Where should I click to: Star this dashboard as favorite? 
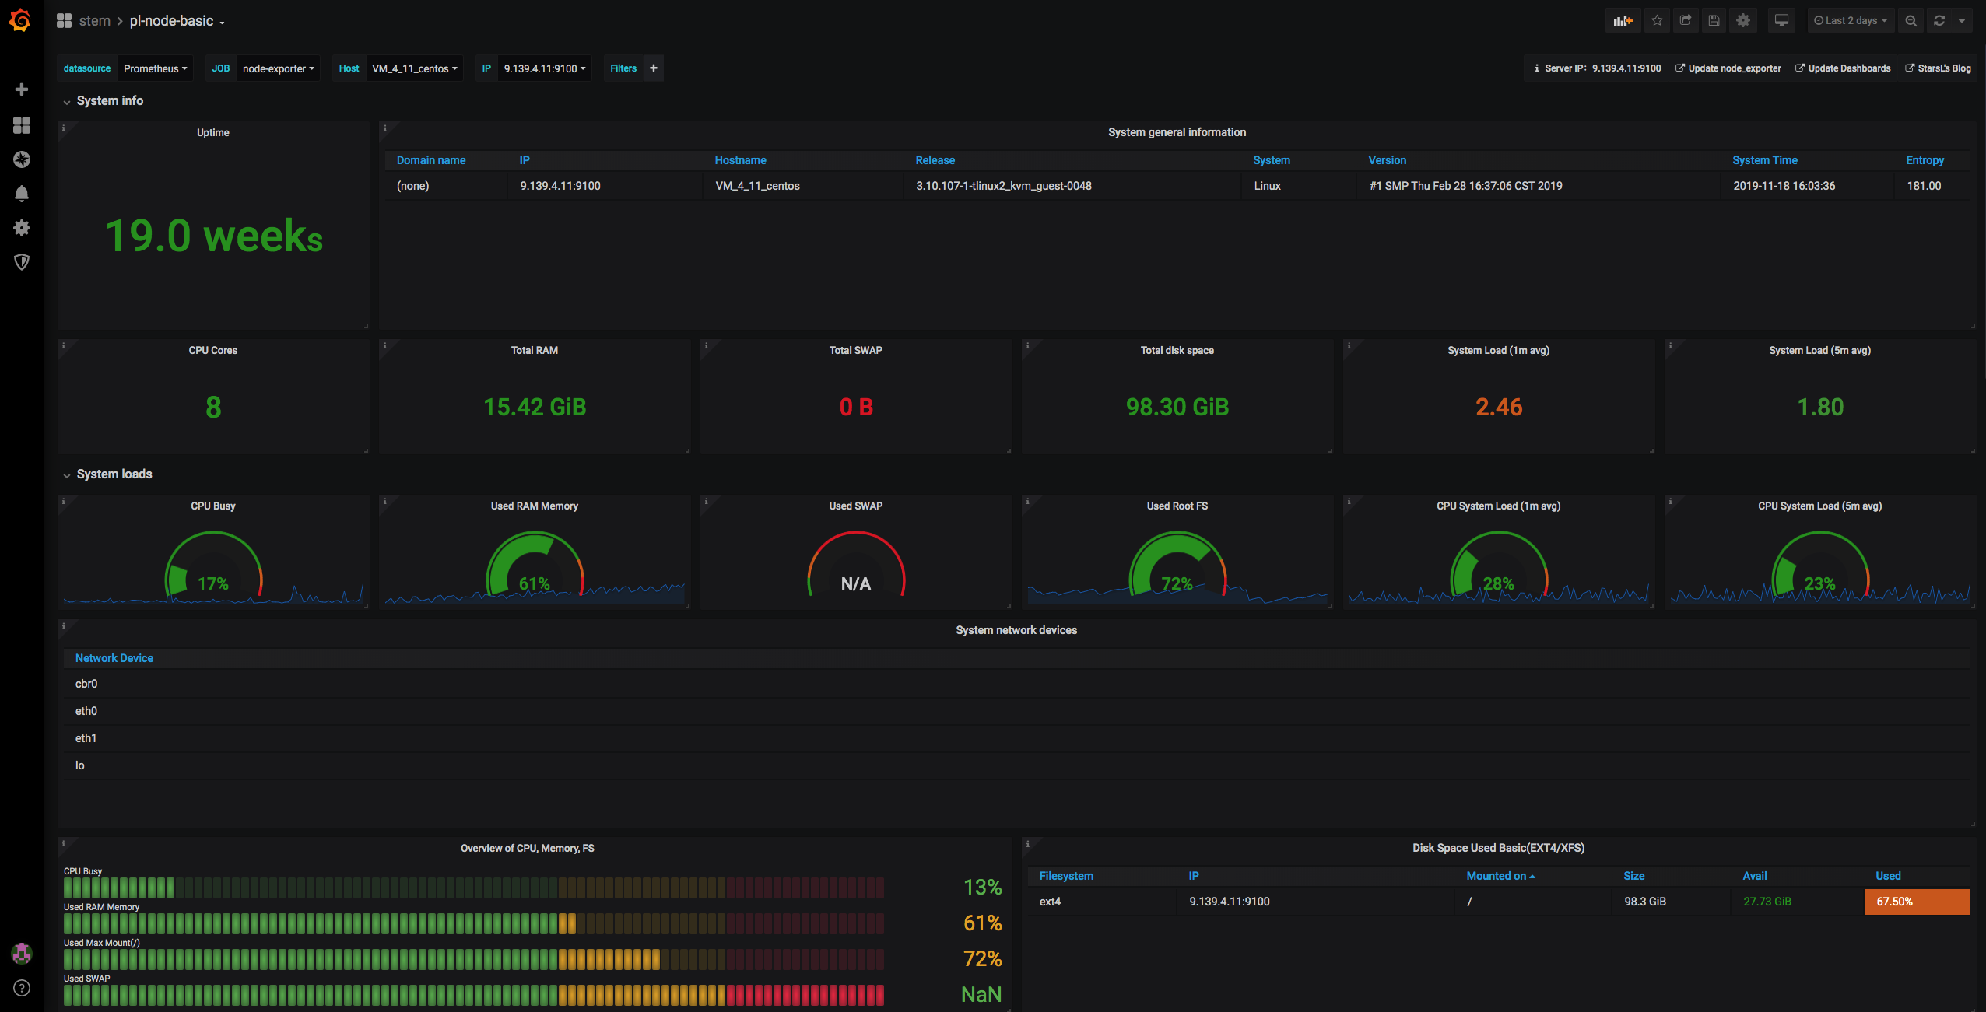pos(1657,21)
